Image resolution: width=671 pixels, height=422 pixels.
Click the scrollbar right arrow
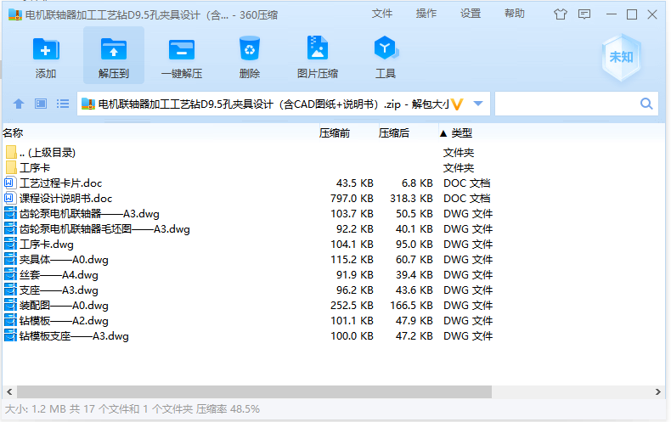tap(658, 391)
